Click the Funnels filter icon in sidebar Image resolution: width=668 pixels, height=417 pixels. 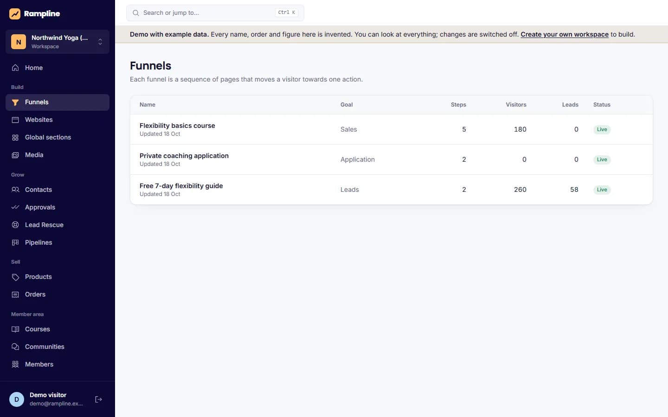15,102
